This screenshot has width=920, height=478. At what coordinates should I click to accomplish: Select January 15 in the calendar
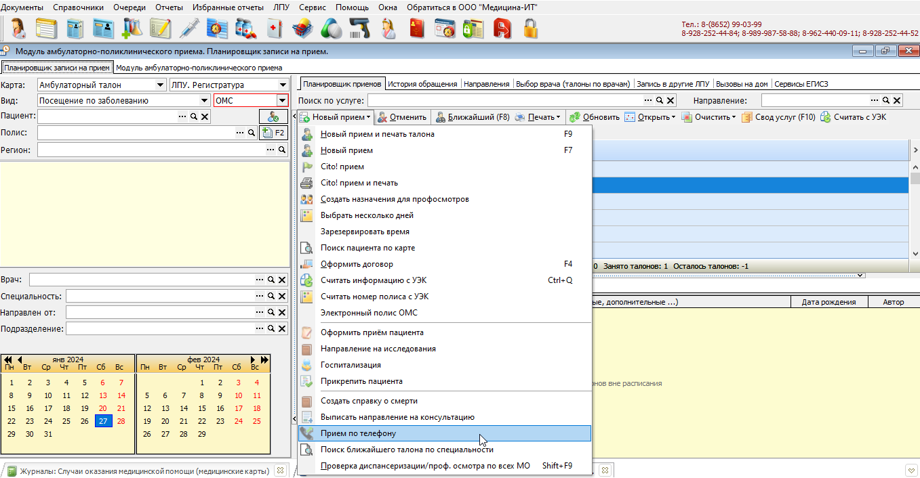coord(12,408)
